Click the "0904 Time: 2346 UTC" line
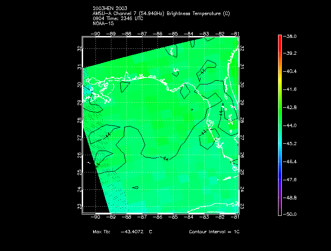Viewport: 331px width, 251px height. [x=118, y=18]
